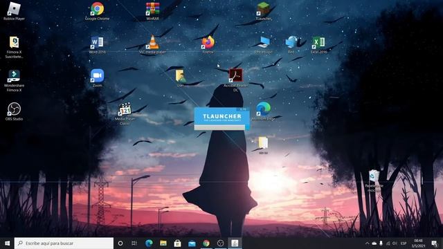
Task: Open the OneDrive cloud tray icon
Action: 374,243
